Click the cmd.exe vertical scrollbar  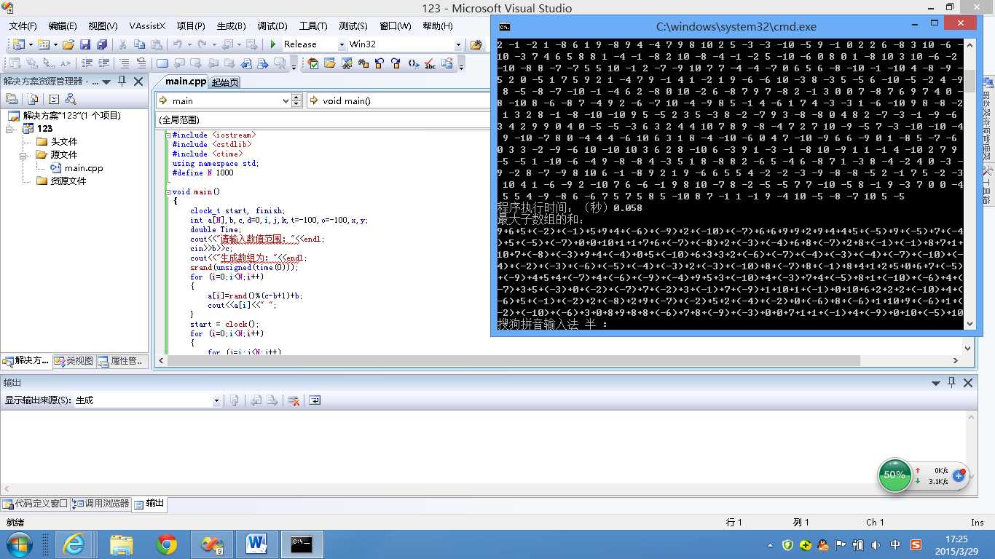click(970, 184)
